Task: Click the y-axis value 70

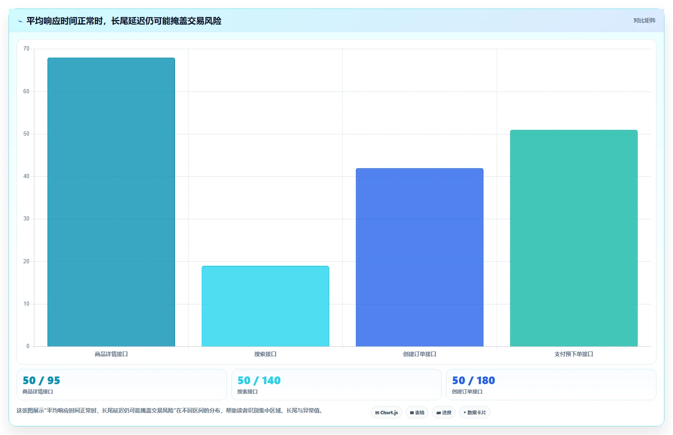Action: click(x=26, y=49)
